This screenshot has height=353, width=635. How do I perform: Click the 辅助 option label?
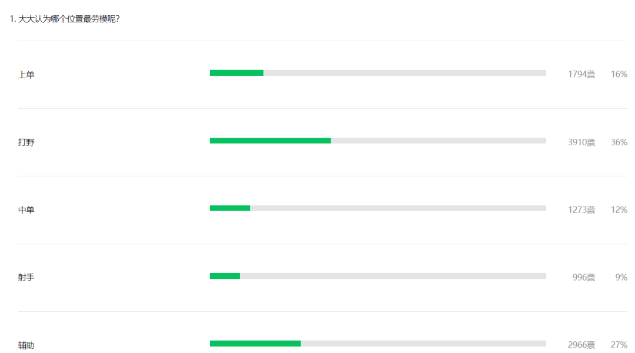tap(26, 345)
